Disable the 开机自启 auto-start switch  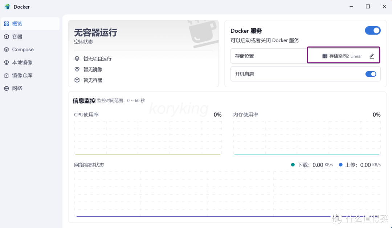[371, 74]
